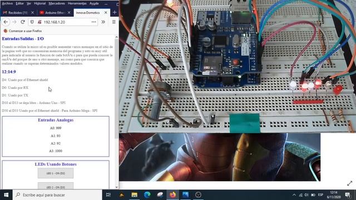Open the Windows notification center
Image resolution: width=356 pixels, height=200 pixels.
348,195
